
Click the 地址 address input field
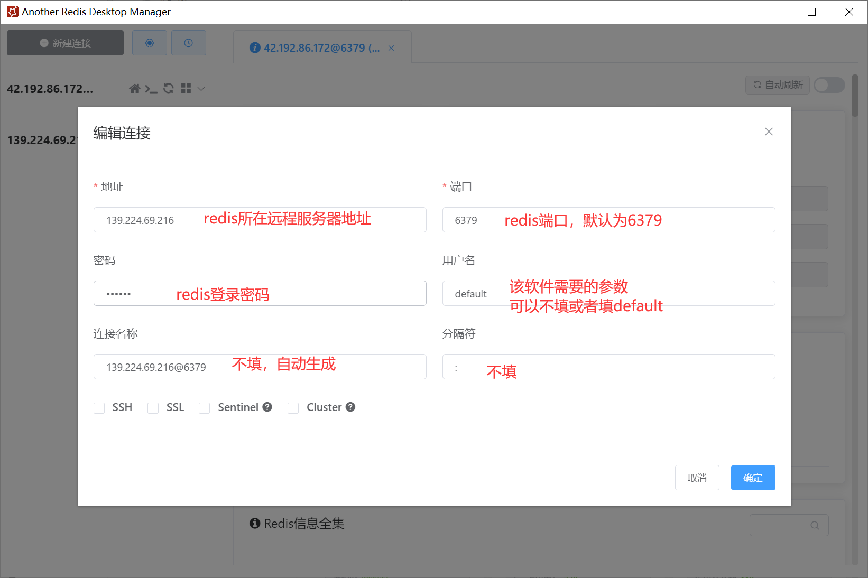click(x=260, y=220)
